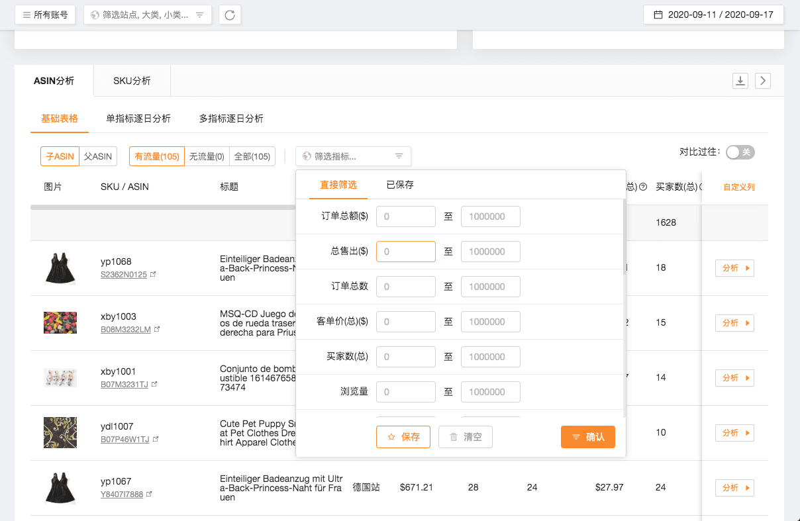This screenshot has width=800, height=521.
Task: Toggle the 对比过往 switch on
Action: pos(740,152)
